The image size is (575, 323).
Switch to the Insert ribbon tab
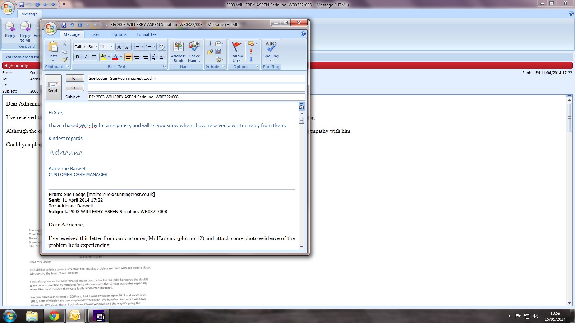coord(95,34)
